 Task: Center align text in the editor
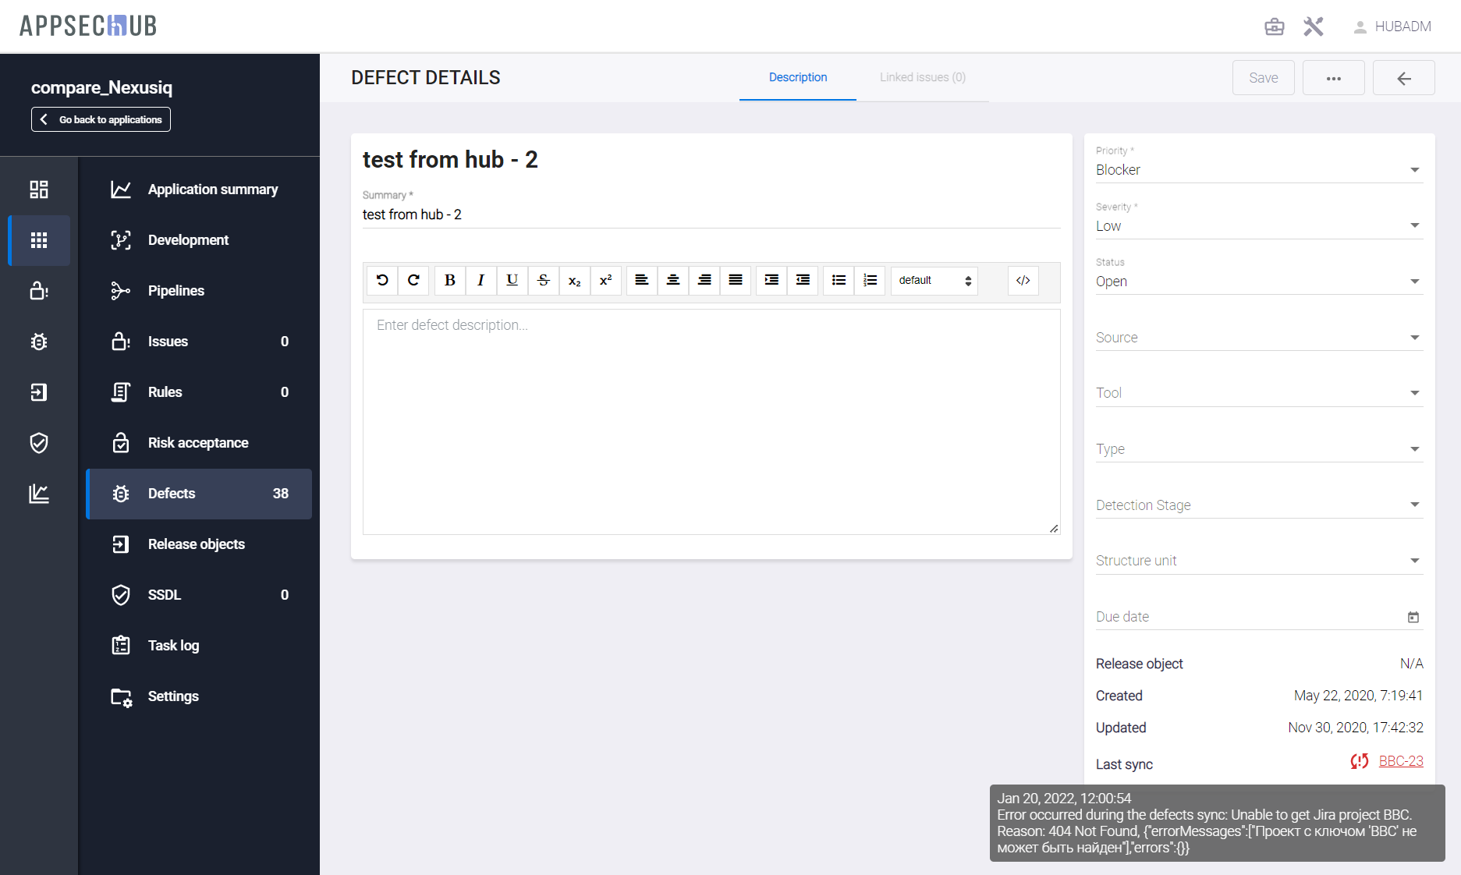click(672, 281)
